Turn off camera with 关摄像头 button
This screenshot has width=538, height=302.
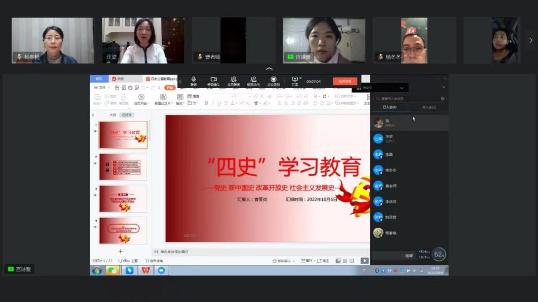click(x=214, y=80)
